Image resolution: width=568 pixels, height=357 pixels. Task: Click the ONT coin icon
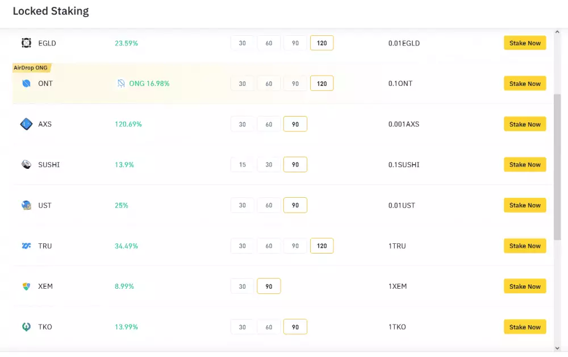point(26,84)
